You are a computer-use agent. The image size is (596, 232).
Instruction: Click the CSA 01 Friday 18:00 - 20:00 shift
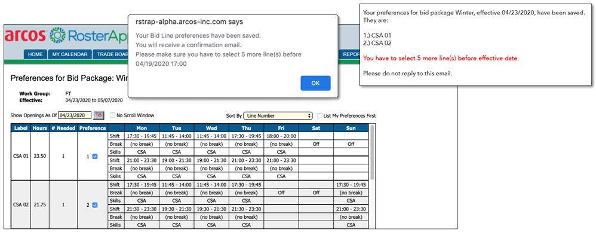pos(281,136)
